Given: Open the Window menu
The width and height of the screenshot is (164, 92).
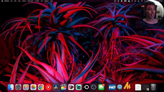Looking at the screenshot, I should (46, 1).
